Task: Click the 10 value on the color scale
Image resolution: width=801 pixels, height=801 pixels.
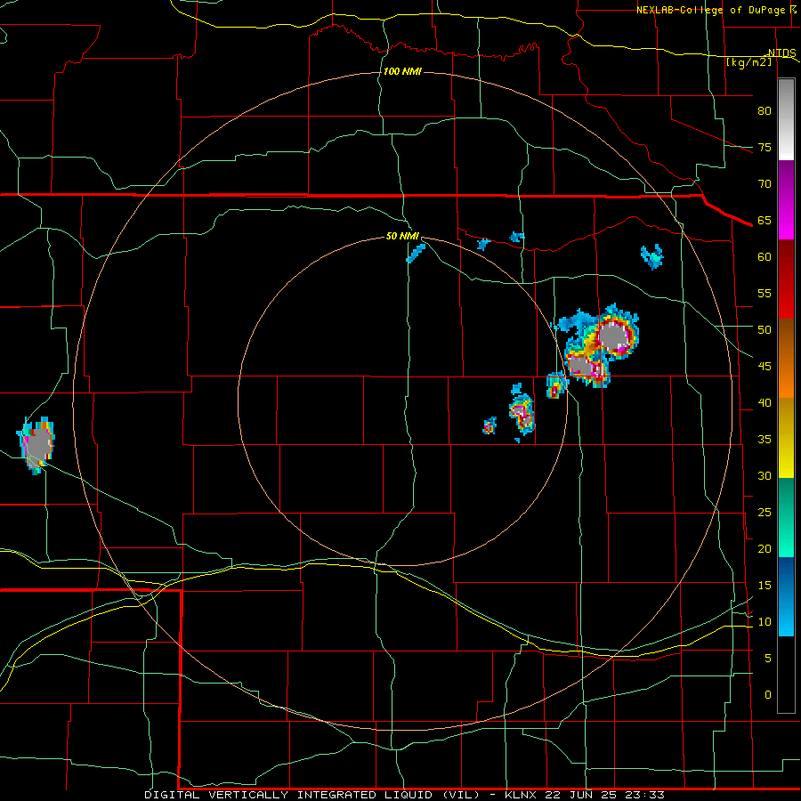Action: coord(765,622)
